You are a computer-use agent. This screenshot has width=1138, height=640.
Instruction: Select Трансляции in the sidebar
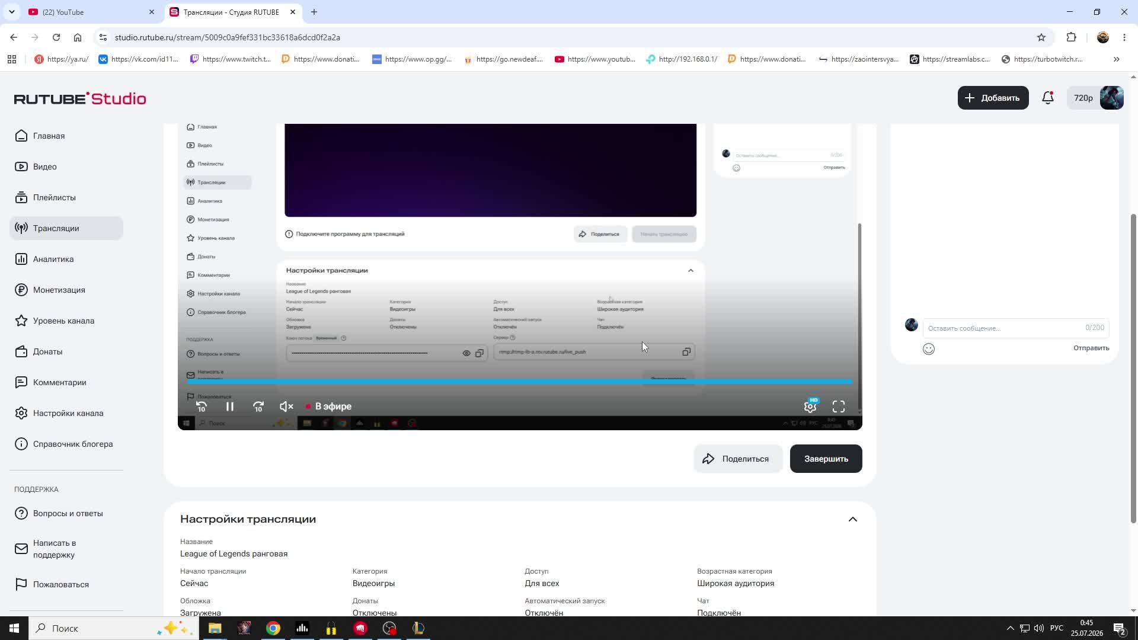coord(66,228)
